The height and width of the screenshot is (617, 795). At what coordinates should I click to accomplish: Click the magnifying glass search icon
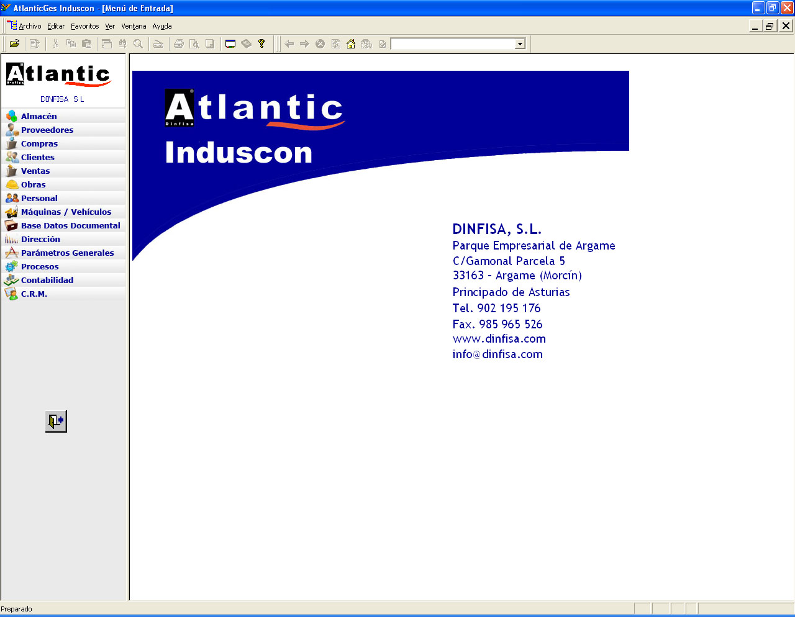coord(138,43)
